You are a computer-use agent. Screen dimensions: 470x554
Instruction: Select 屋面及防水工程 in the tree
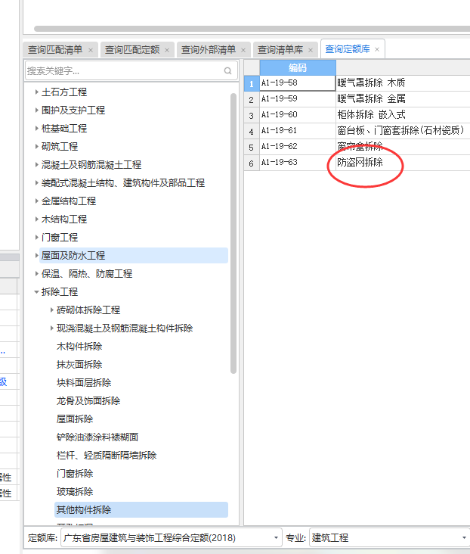(73, 256)
